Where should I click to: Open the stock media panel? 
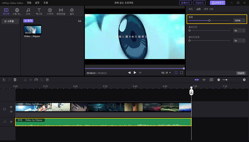click(17, 12)
